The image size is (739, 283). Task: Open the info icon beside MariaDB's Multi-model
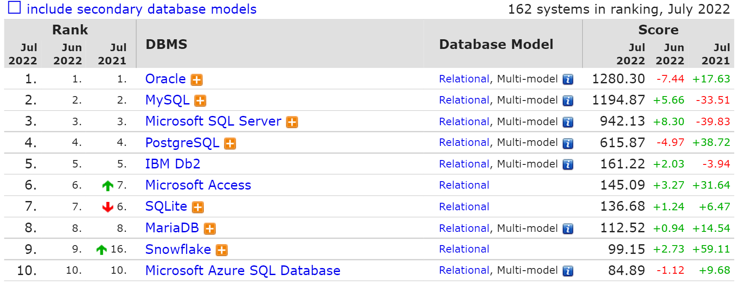[568, 228]
